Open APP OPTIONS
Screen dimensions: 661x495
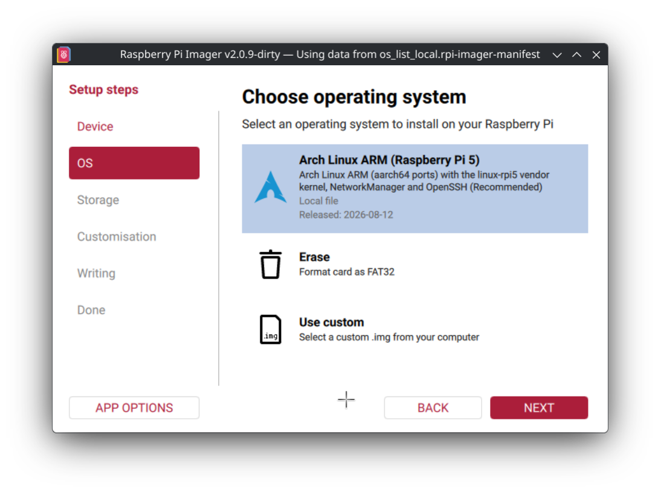coord(134,408)
